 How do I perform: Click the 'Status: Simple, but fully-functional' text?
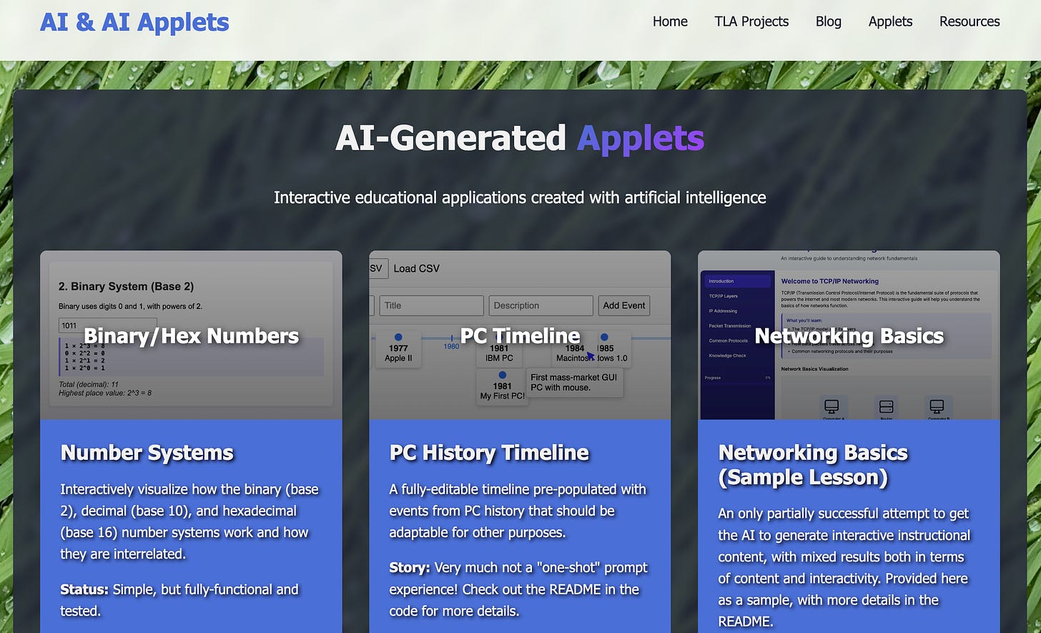[x=179, y=600]
